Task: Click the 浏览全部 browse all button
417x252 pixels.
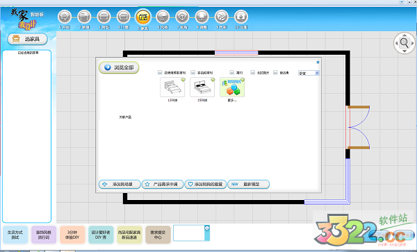Action: 119,67
